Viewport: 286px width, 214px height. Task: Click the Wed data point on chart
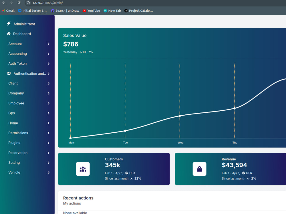pyautogui.click(x=180, y=116)
